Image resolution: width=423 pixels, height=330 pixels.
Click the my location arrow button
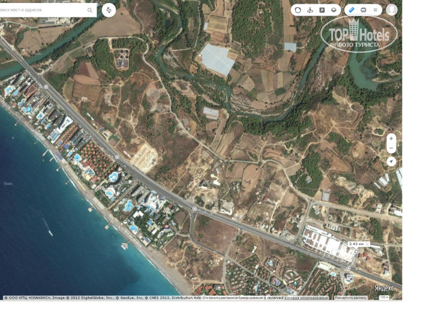click(x=391, y=161)
